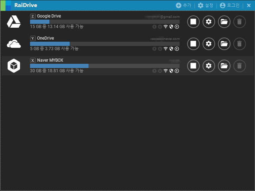Viewport: 255px width, 191px height.
Task: Click the RaiDrive logo icon
Action: point(6,5)
